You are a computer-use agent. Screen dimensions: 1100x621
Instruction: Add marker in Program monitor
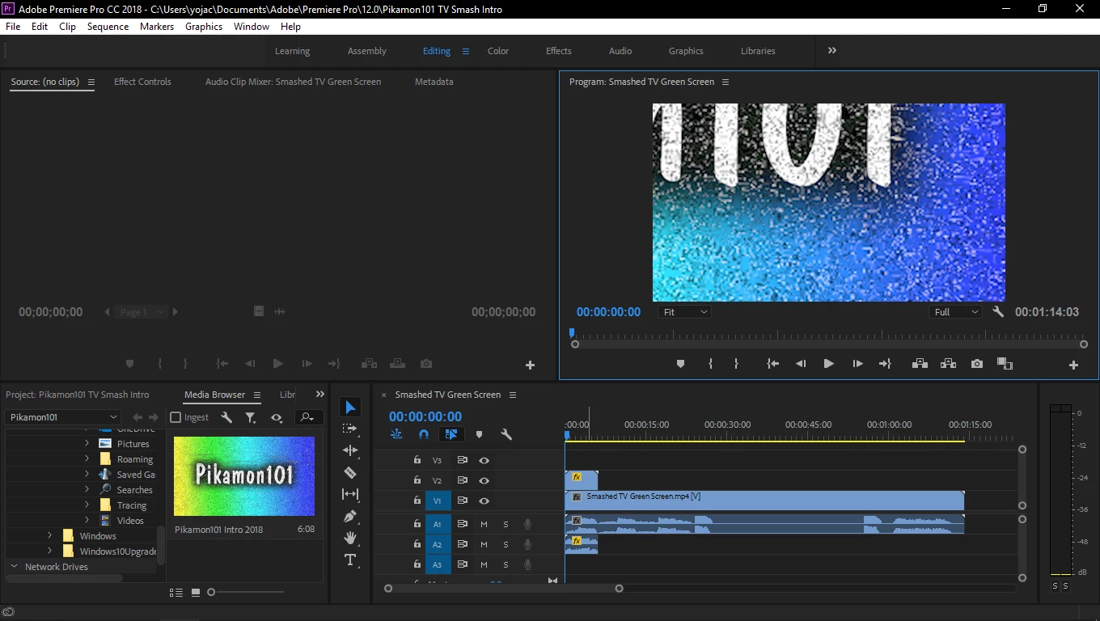(x=680, y=364)
